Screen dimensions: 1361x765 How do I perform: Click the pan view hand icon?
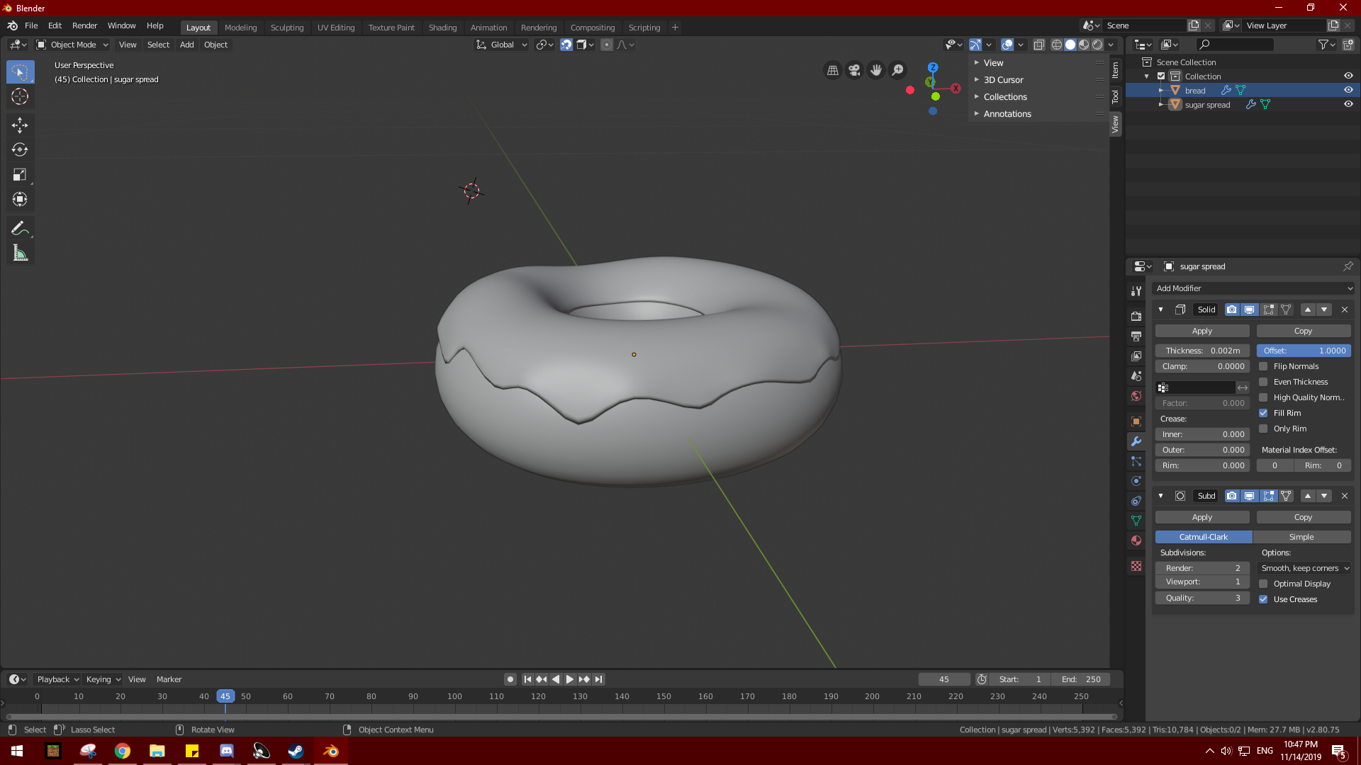[x=876, y=70]
